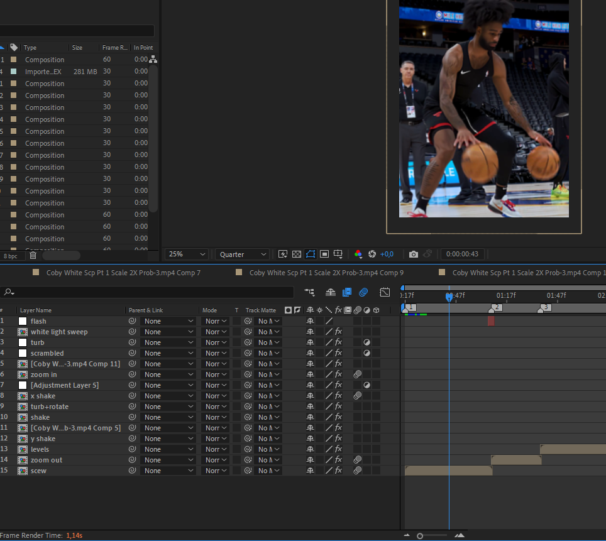Click motion blur switch on zoom in
The image size is (606, 541).
(358, 374)
